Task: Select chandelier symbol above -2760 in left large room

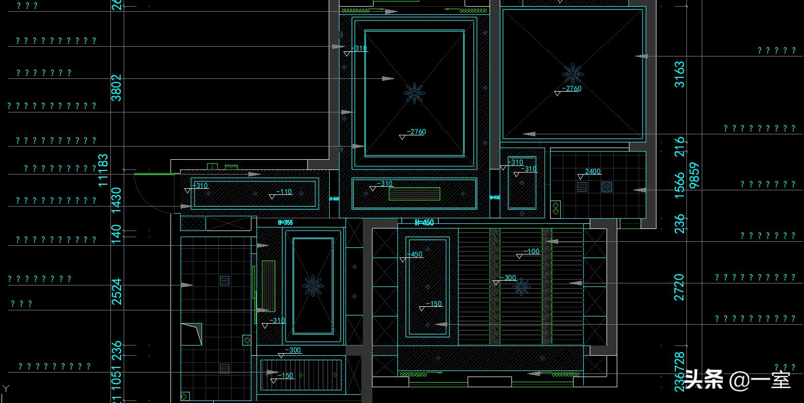Action: pyautogui.click(x=414, y=93)
